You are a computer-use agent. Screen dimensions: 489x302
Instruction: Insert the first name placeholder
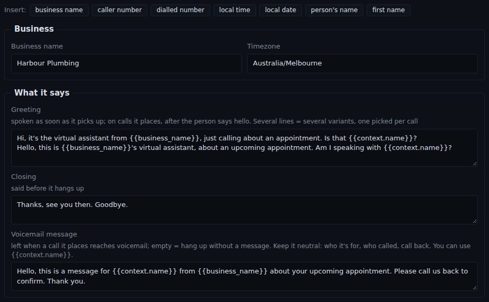(x=388, y=10)
